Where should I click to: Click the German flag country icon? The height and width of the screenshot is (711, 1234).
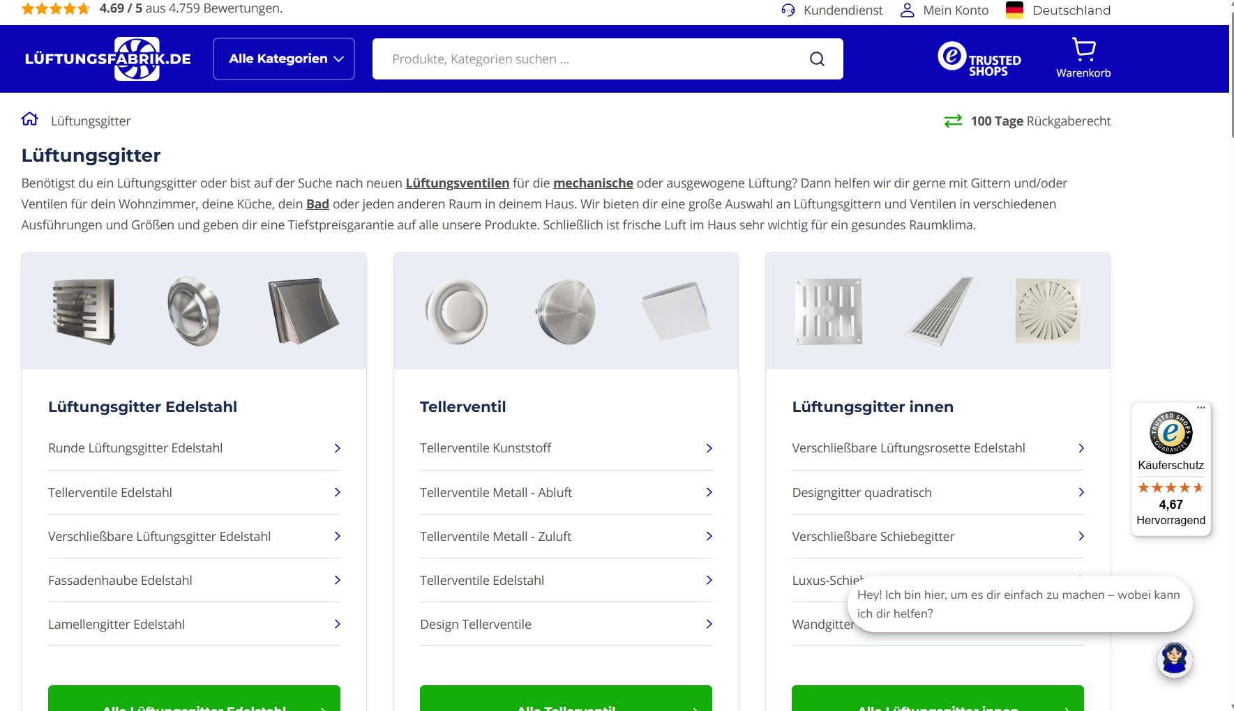1016,10
